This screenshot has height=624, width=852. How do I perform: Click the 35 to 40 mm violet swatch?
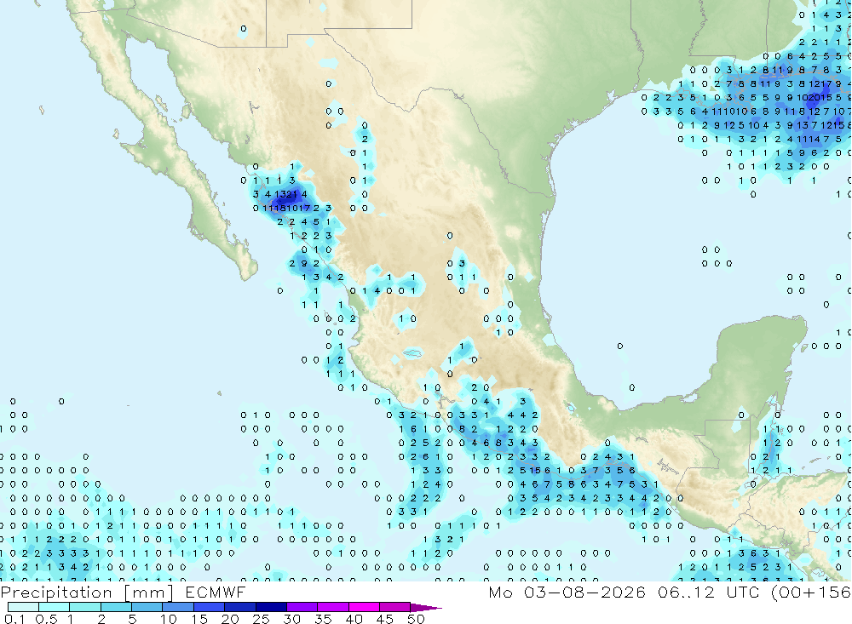332,607
